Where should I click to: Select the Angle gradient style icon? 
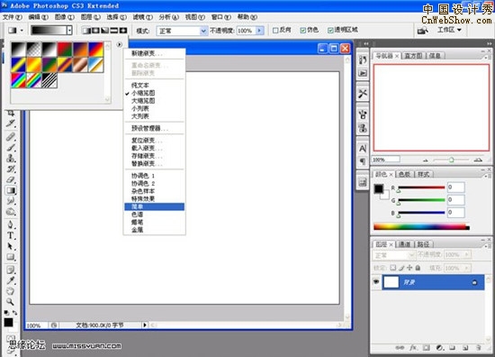[104, 31]
